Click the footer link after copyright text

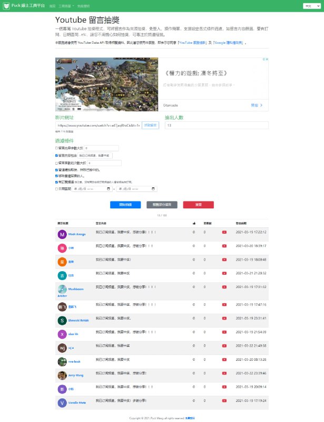(190, 418)
